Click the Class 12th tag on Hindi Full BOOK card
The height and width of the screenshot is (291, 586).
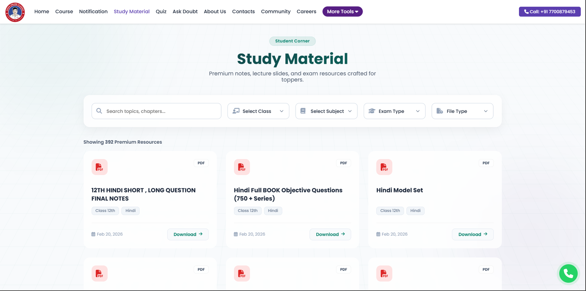coord(248,211)
